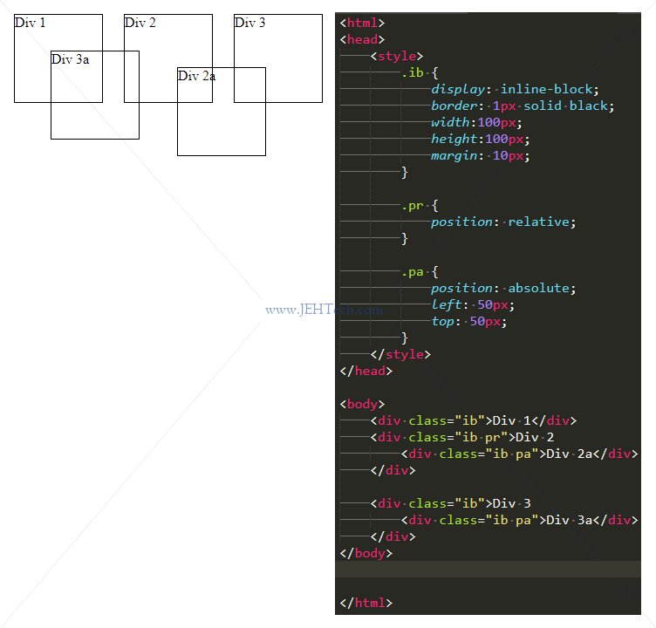The image size is (656, 628).
Task: Click the closing </body> tag
Action: 366,553
